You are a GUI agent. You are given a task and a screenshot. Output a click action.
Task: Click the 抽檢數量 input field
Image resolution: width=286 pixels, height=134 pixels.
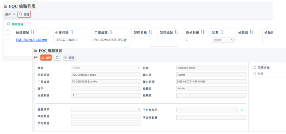(x=106, y=116)
